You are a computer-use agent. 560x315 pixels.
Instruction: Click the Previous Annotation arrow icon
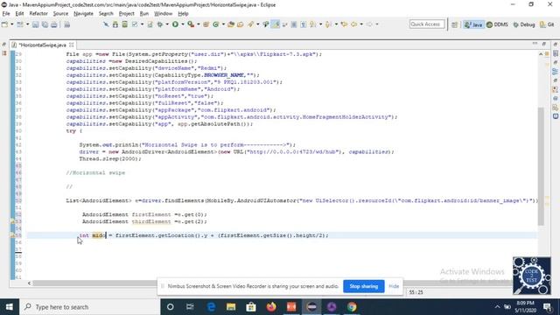click(328, 24)
